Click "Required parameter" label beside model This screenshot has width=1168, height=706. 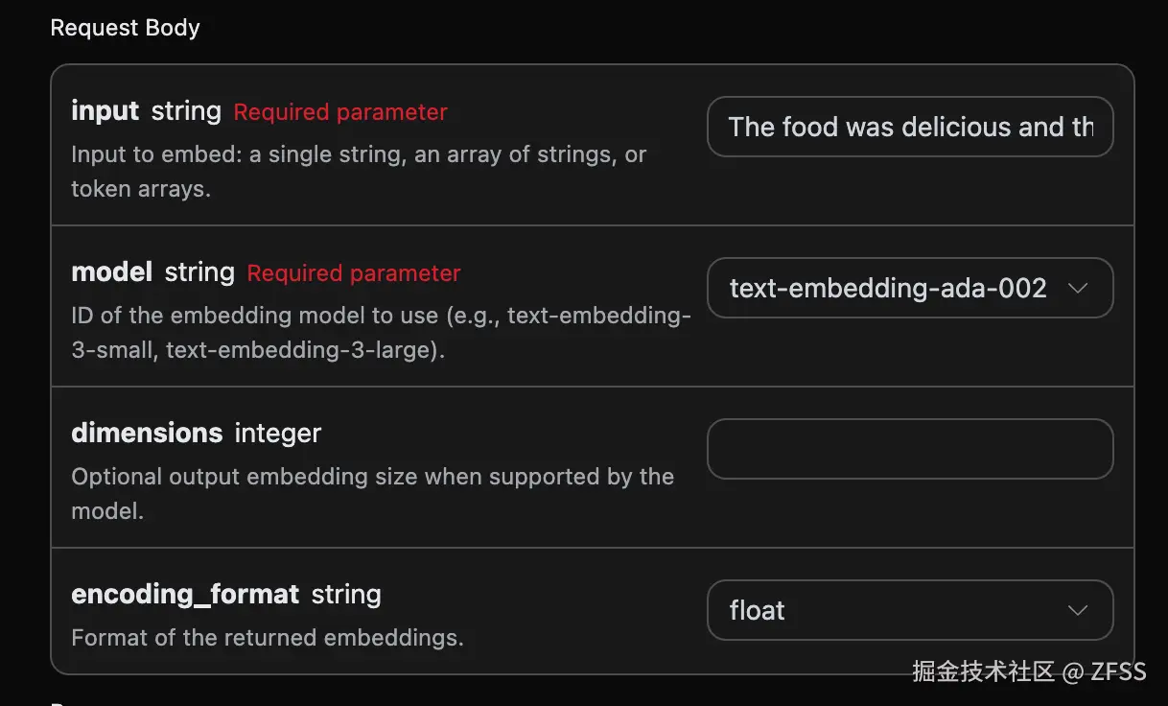click(x=354, y=273)
